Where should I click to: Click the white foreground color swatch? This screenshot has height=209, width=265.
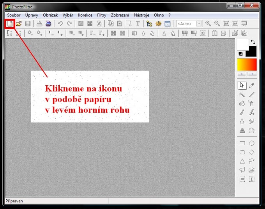pyautogui.click(x=242, y=44)
